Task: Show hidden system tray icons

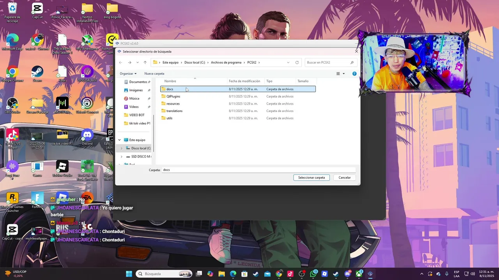Action: pos(421,274)
